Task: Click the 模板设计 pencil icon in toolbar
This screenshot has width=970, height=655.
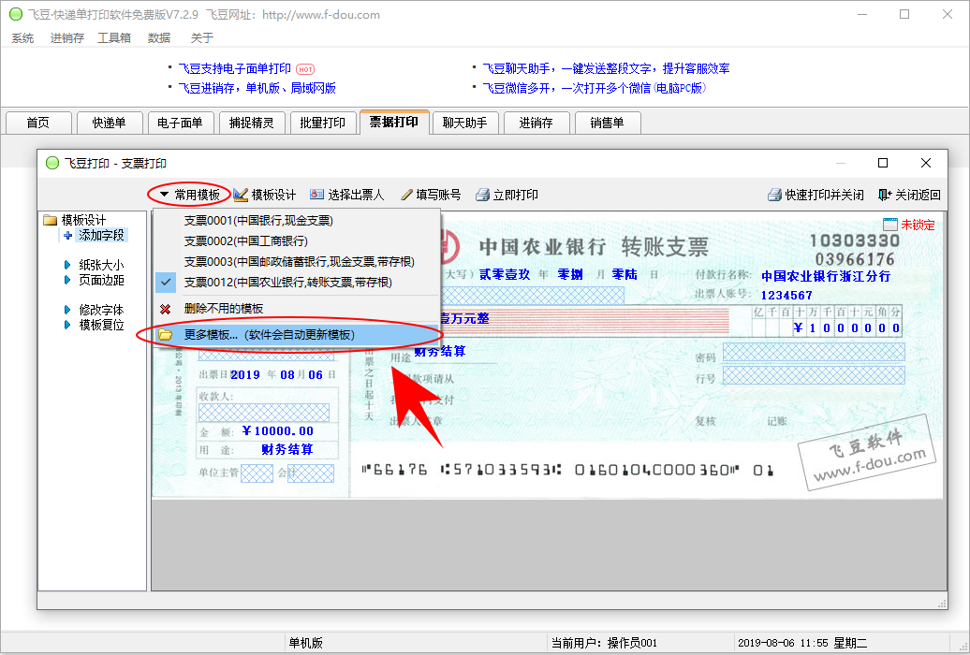Action: click(x=241, y=195)
